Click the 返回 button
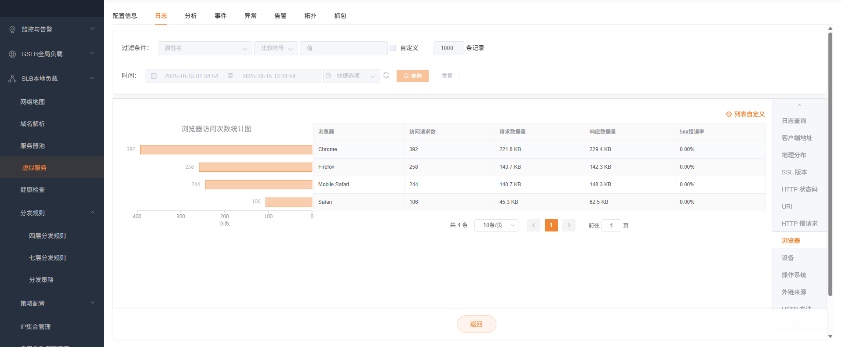 tap(476, 324)
